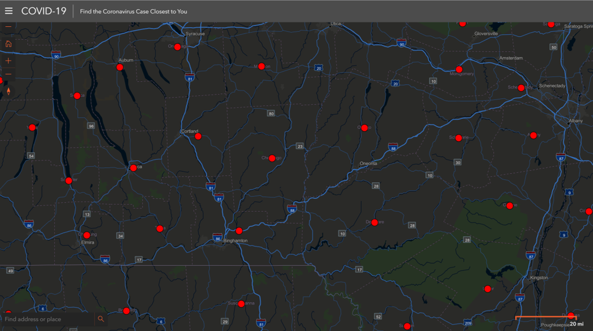Open the hamburger menu beside COVID-19 title
This screenshot has height=331, width=593.
(x=9, y=11)
